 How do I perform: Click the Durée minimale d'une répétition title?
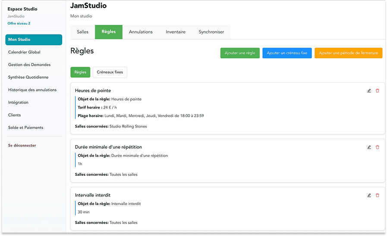[x=108, y=147]
